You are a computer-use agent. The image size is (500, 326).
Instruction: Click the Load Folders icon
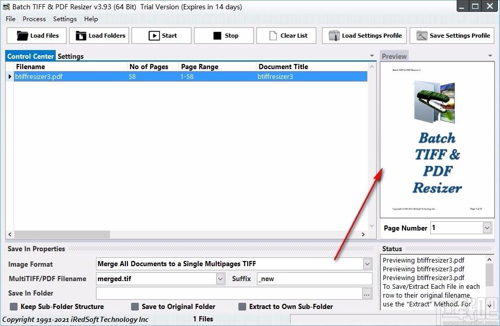80,36
